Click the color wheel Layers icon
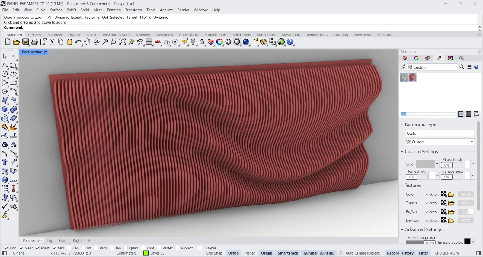The image size is (483, 257). 219,42
